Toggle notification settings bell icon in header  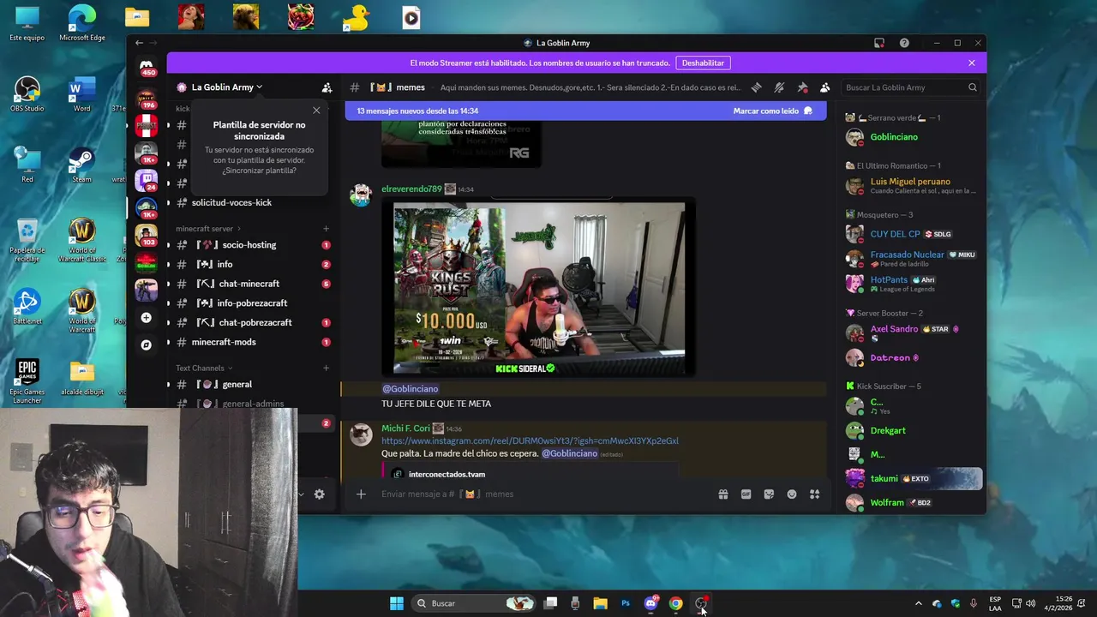[x=779, y=87]
